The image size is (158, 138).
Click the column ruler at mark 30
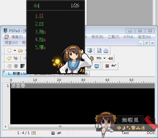pyautogui.click(x=83, y=80)
